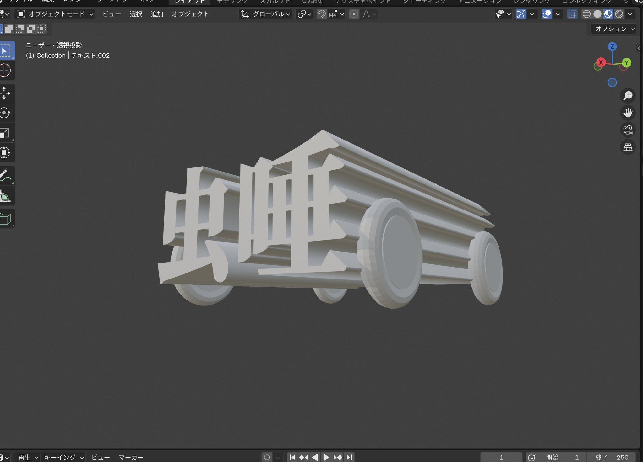
Task: Open the グローバル orientation dropdown
Action: pyautogui.click(x=266, y=14)
